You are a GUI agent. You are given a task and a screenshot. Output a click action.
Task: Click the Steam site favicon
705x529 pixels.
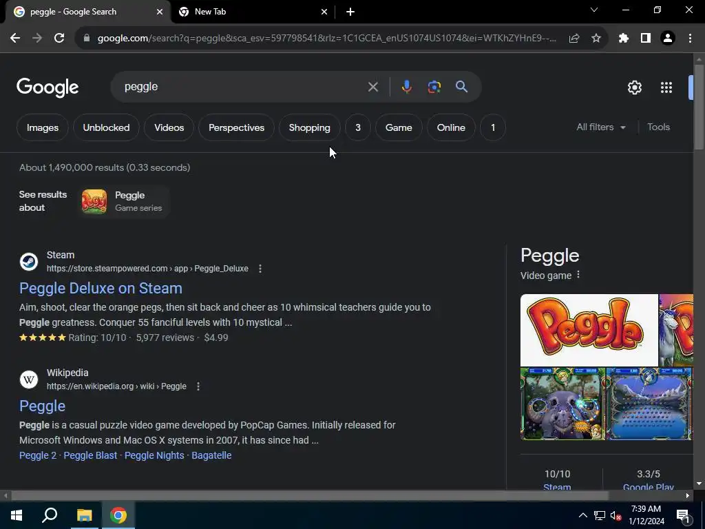[29, 262]
